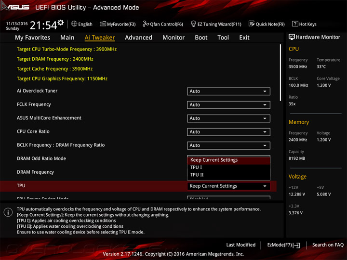Click the globe language icon

(x=74, y=24)
